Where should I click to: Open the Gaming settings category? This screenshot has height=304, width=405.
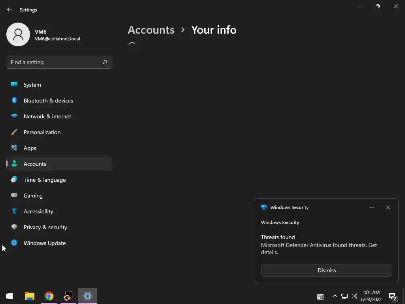pyautogui.click(x=33, y=196)
